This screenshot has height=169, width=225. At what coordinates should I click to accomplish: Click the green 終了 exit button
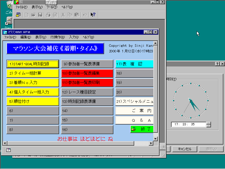tap(142, 129)
